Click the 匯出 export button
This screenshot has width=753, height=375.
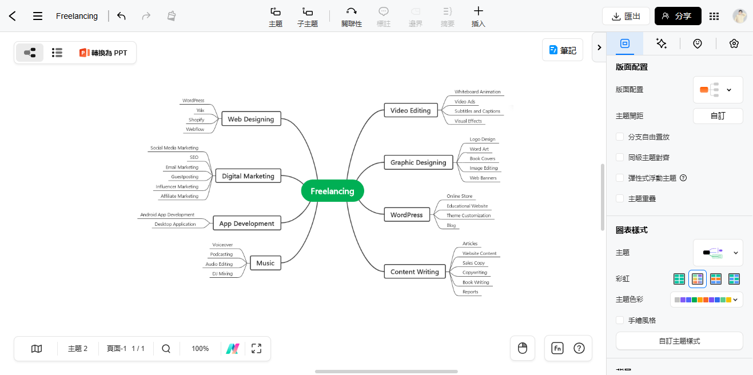(626, 16)
